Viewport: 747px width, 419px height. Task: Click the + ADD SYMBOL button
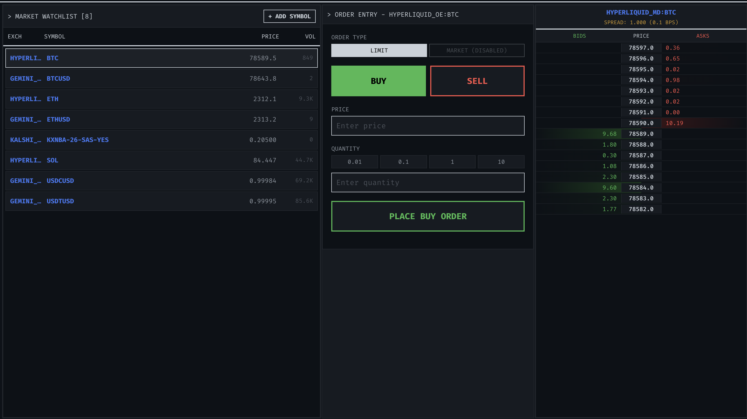289,16
